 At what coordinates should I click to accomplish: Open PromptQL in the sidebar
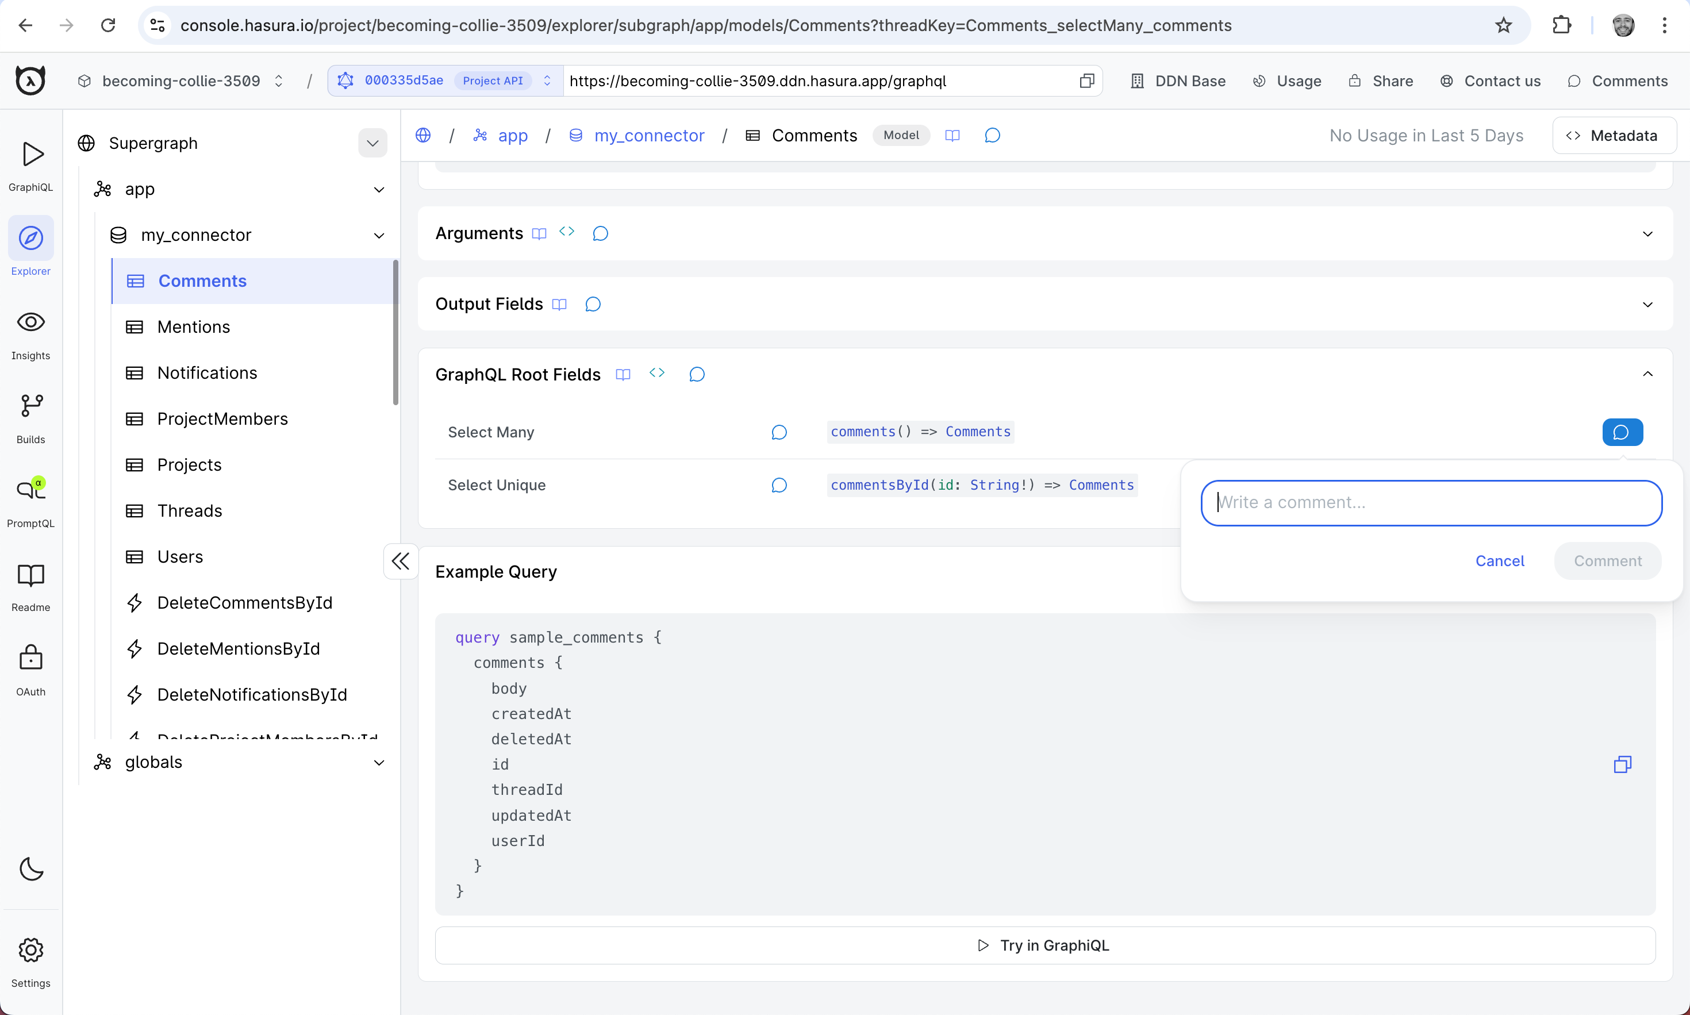(31, 501)
